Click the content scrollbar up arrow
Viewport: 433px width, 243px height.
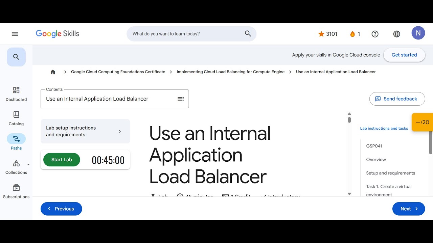point(349,114)
